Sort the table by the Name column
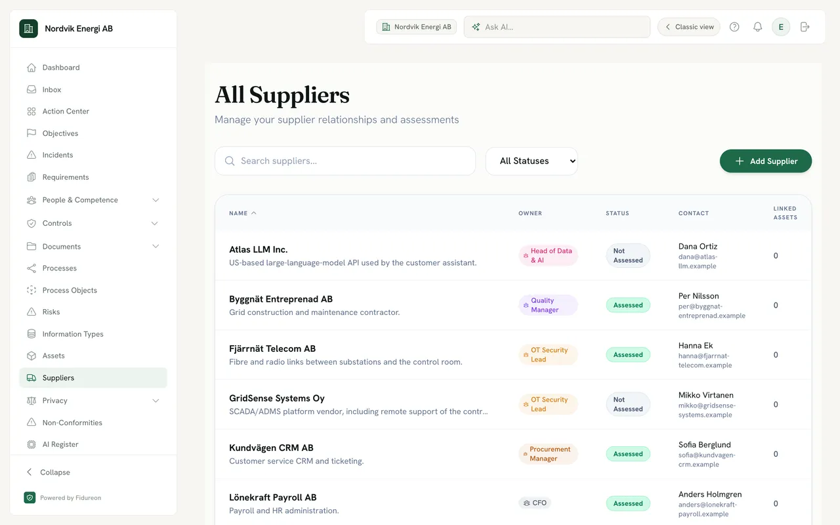 click(x=243, y=213)
